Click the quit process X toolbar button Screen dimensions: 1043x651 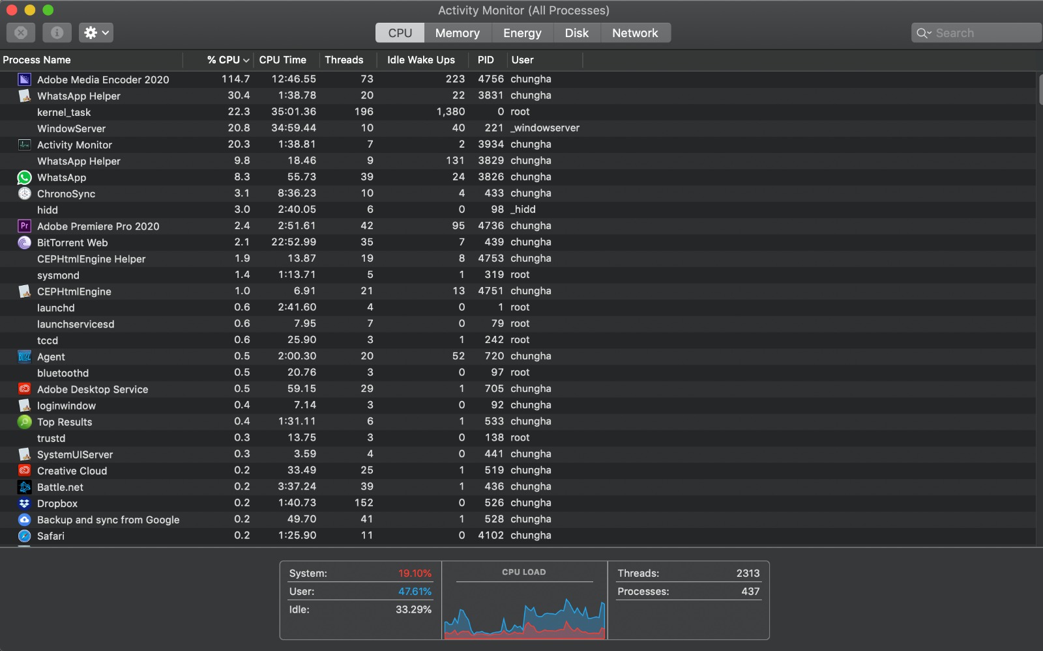(21, 33)
